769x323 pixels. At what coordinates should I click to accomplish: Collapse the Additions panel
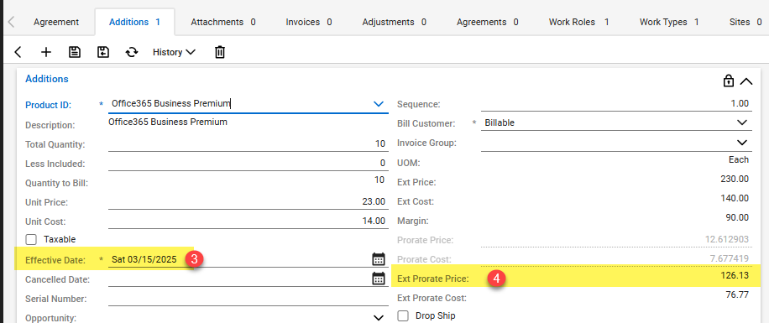746,81
